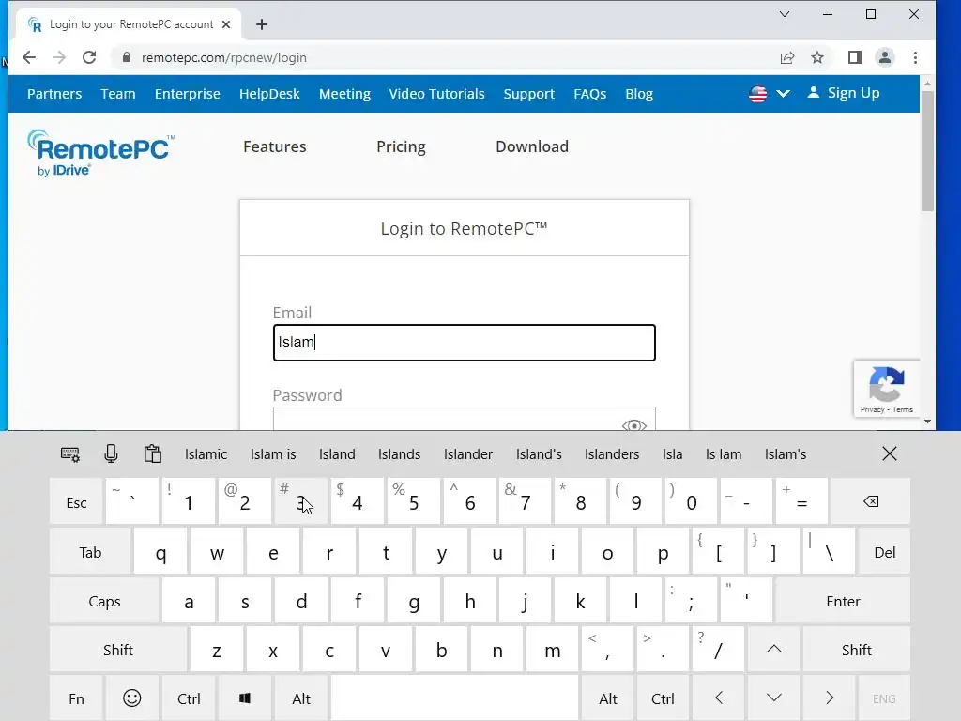
Task: Open the Team menu item
Action: (x=117, y=94)
